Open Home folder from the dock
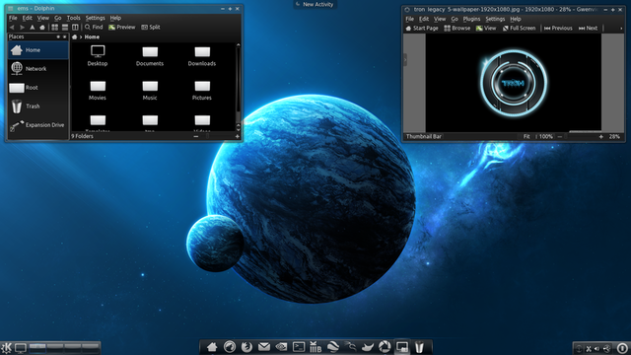 (x=212, y=347)
